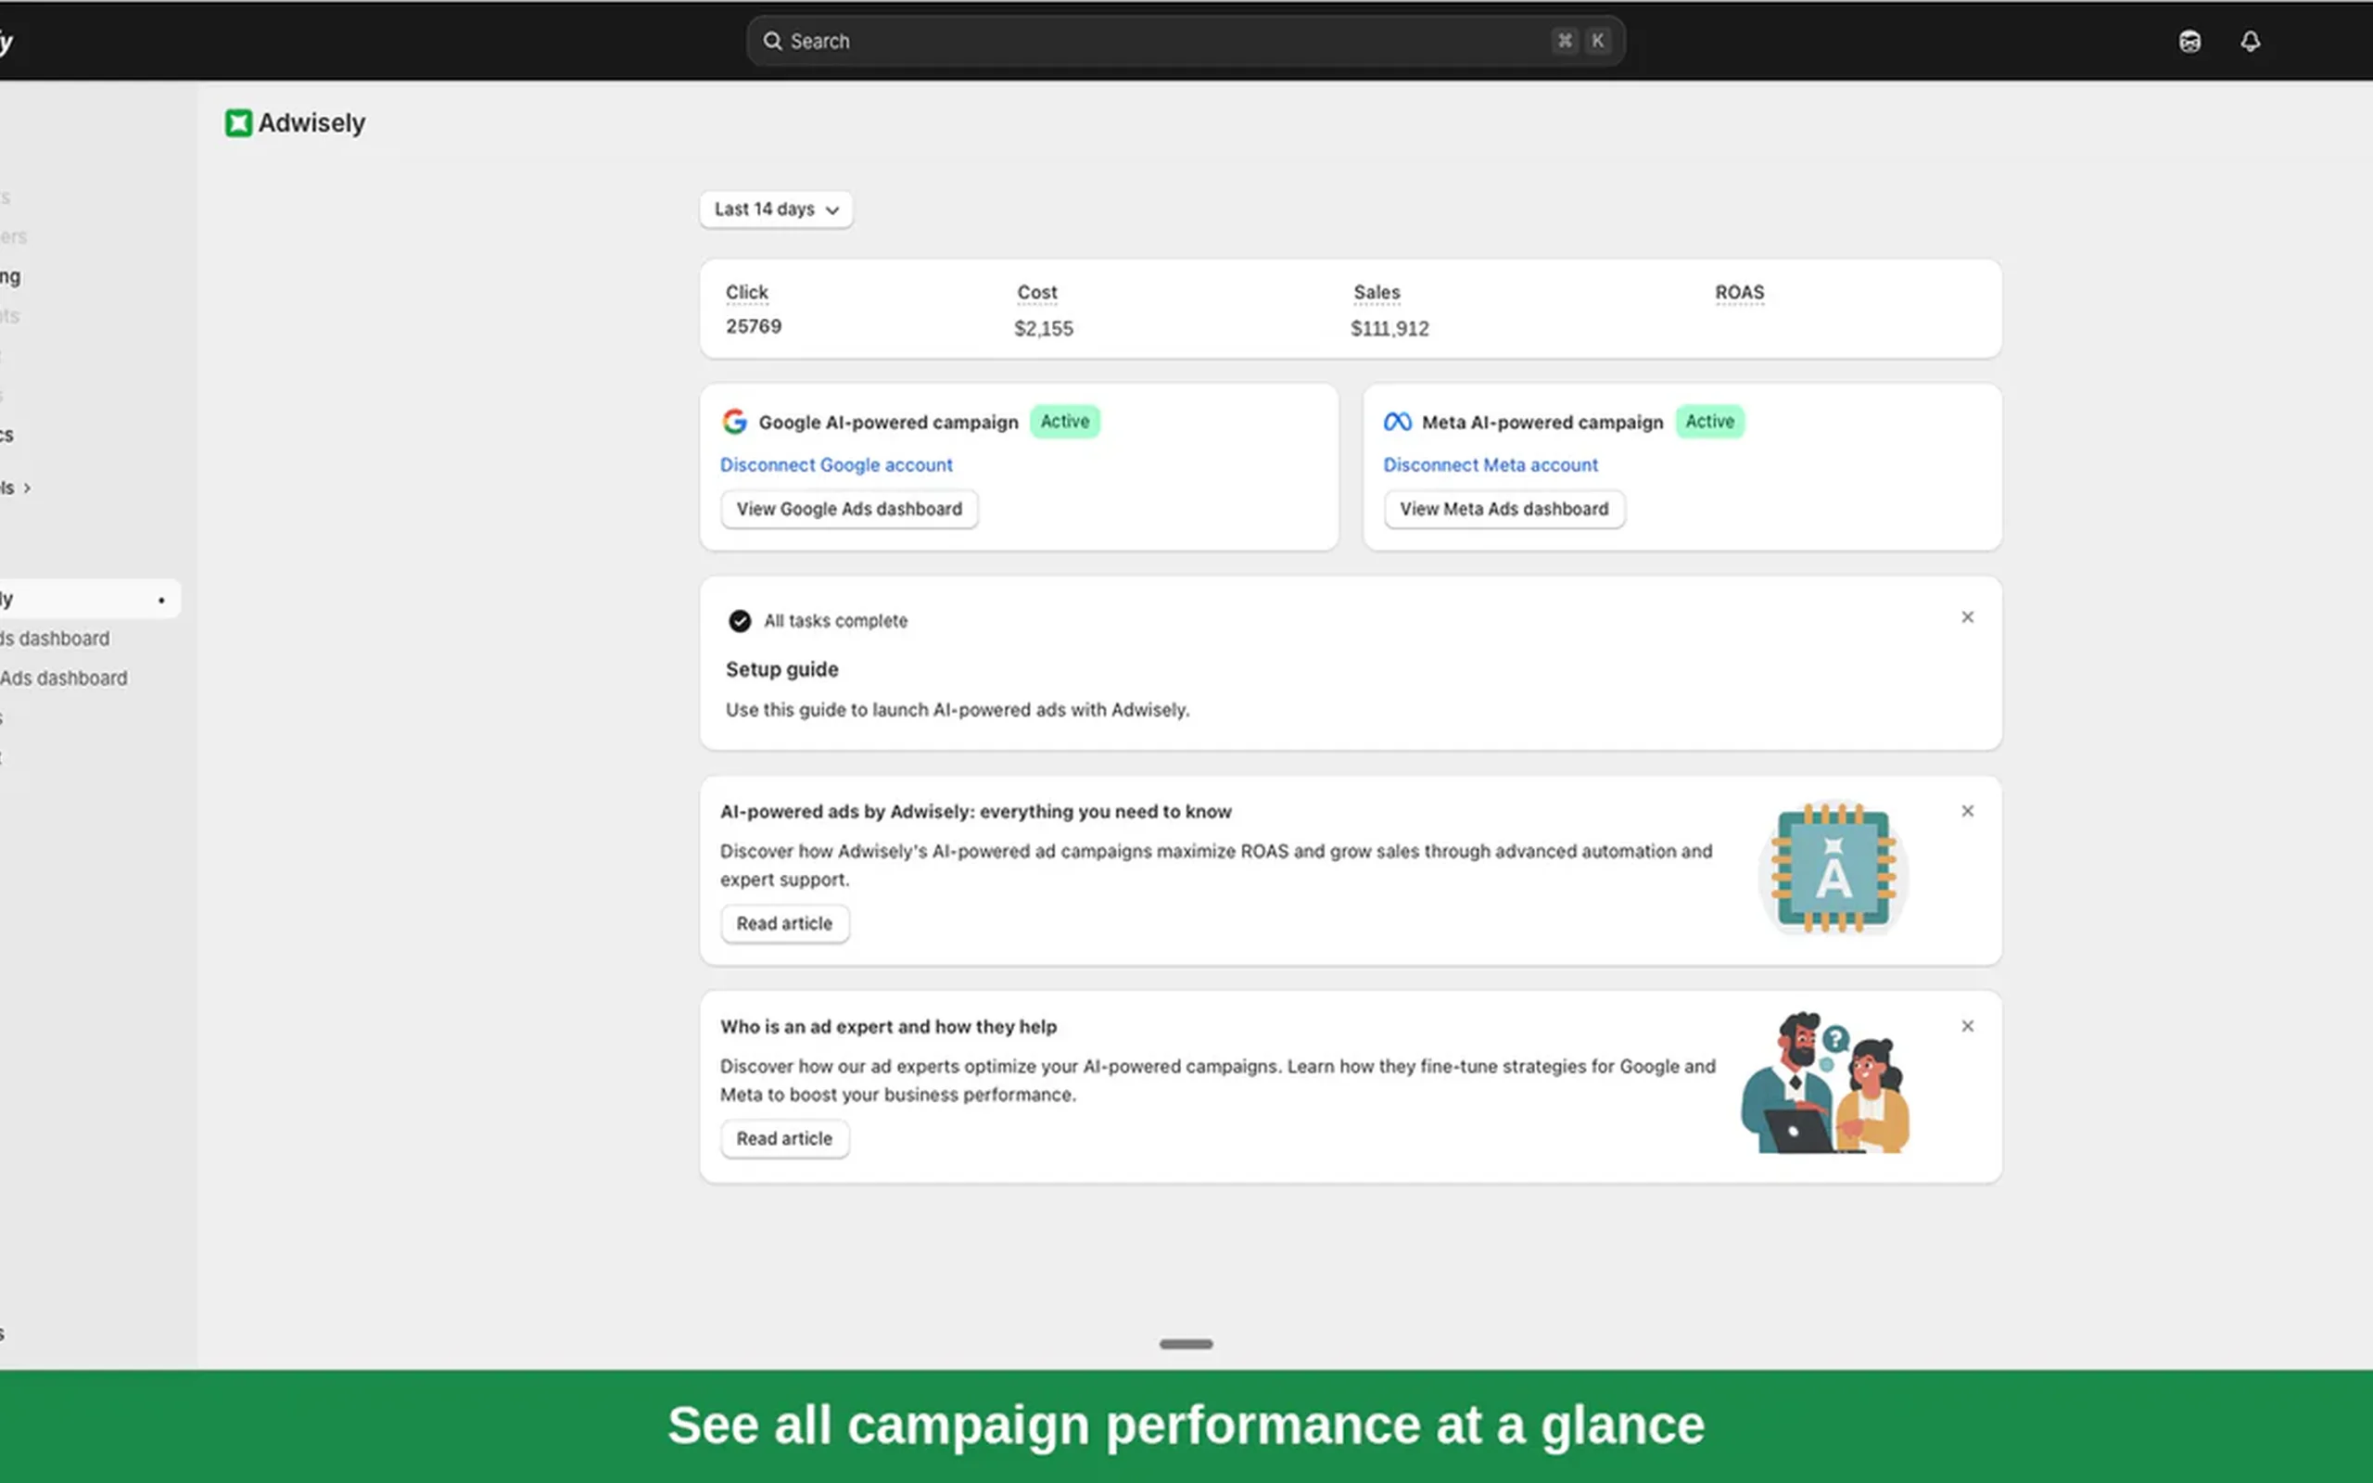Click the All tasks complete text
Viewport: 2373px width, 1483px height.
pyautogui.click(x=835, y=621)
